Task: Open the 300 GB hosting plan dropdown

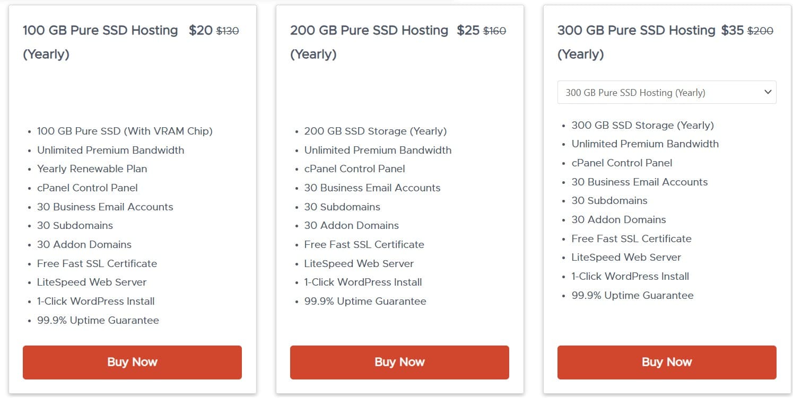Action: (666, 92)
